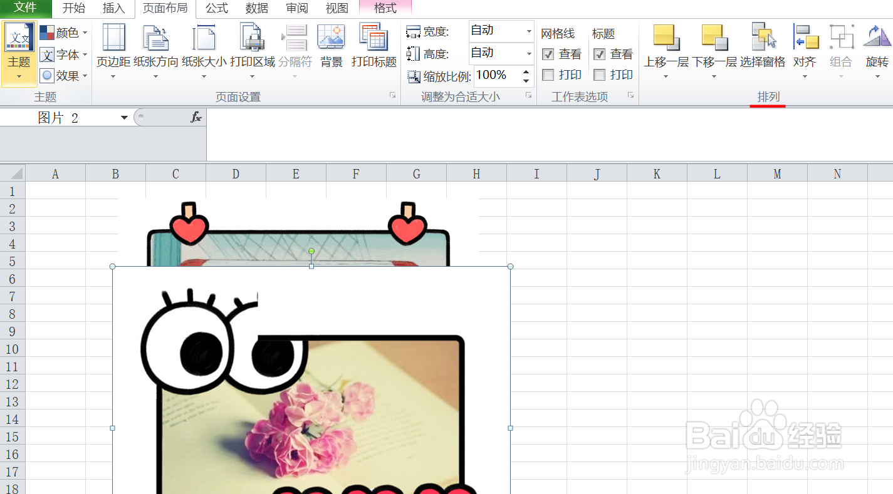Image resolution: width=893 pixels, height=494 pixels.
Task: Expand the Themes button dropdown arrow
Action: (x=19, y=77)
